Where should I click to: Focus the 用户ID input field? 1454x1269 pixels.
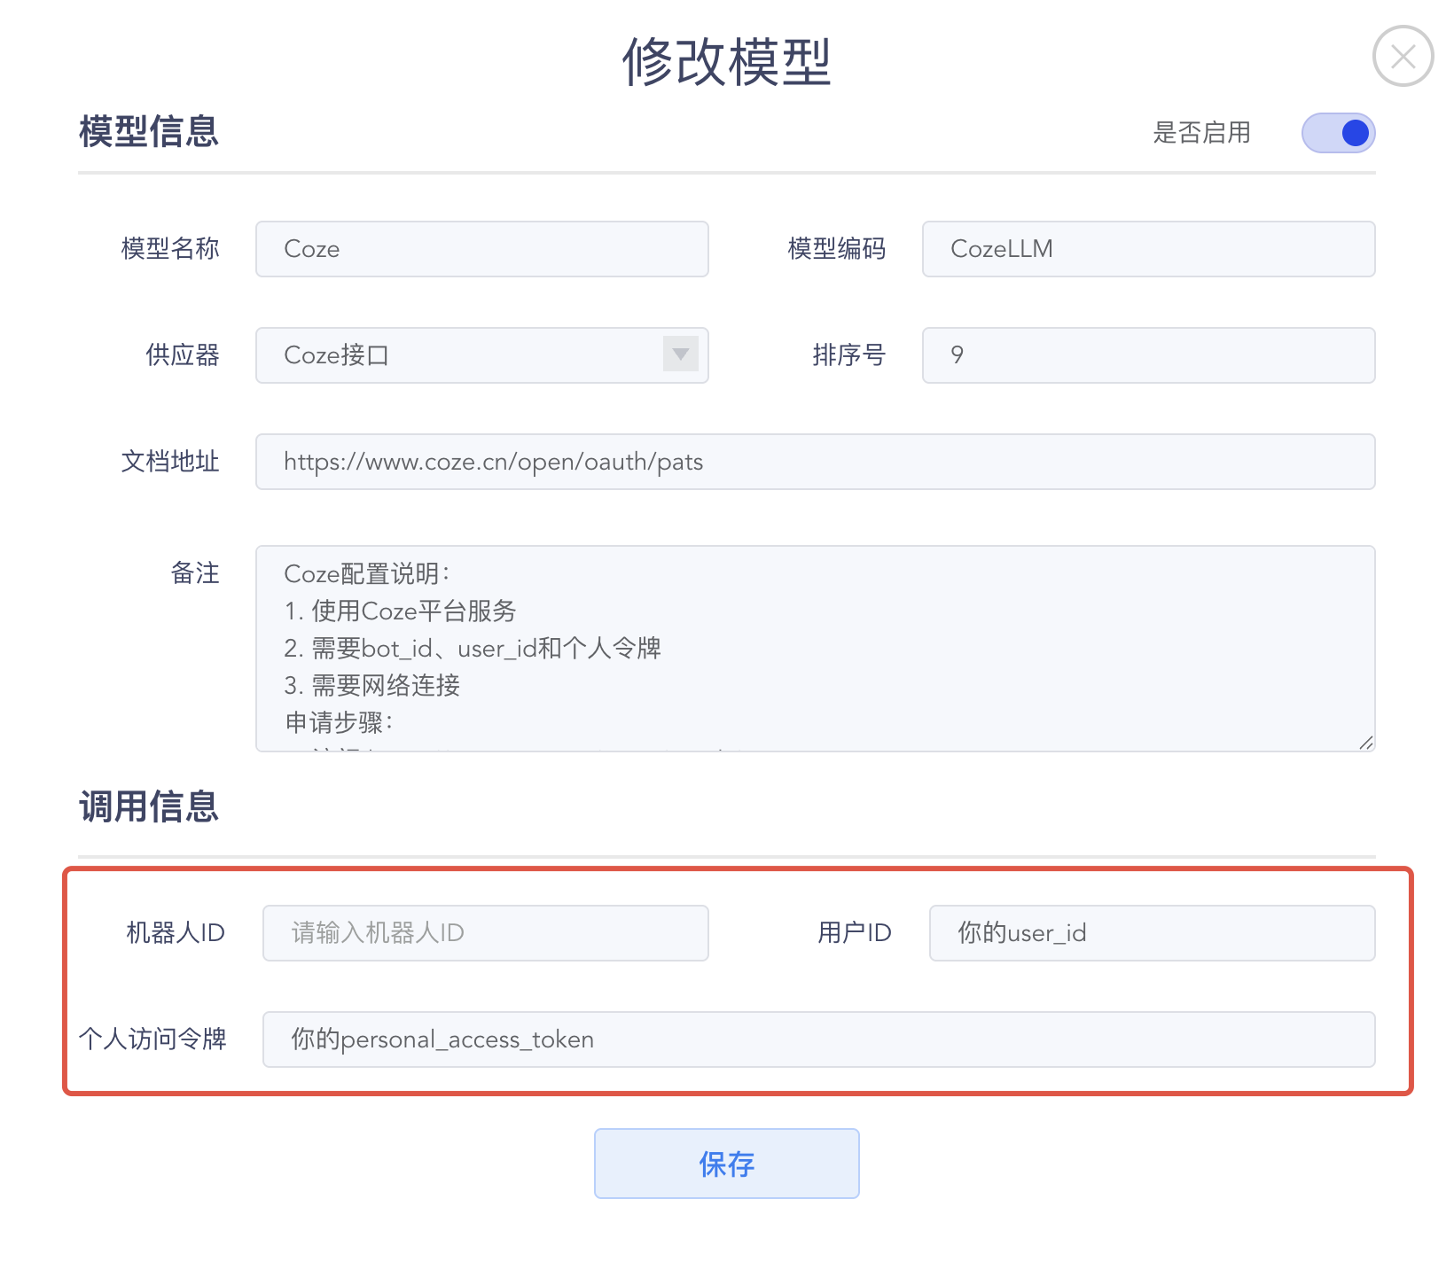[1153, 933]
